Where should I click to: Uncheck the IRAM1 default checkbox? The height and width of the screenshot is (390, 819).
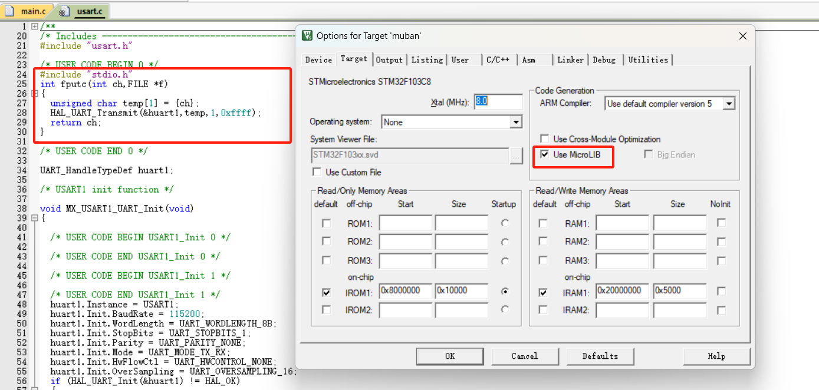pos(543,291)
